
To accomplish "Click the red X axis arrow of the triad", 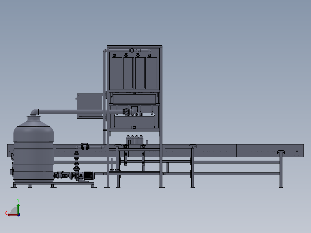I will (12, 215).
